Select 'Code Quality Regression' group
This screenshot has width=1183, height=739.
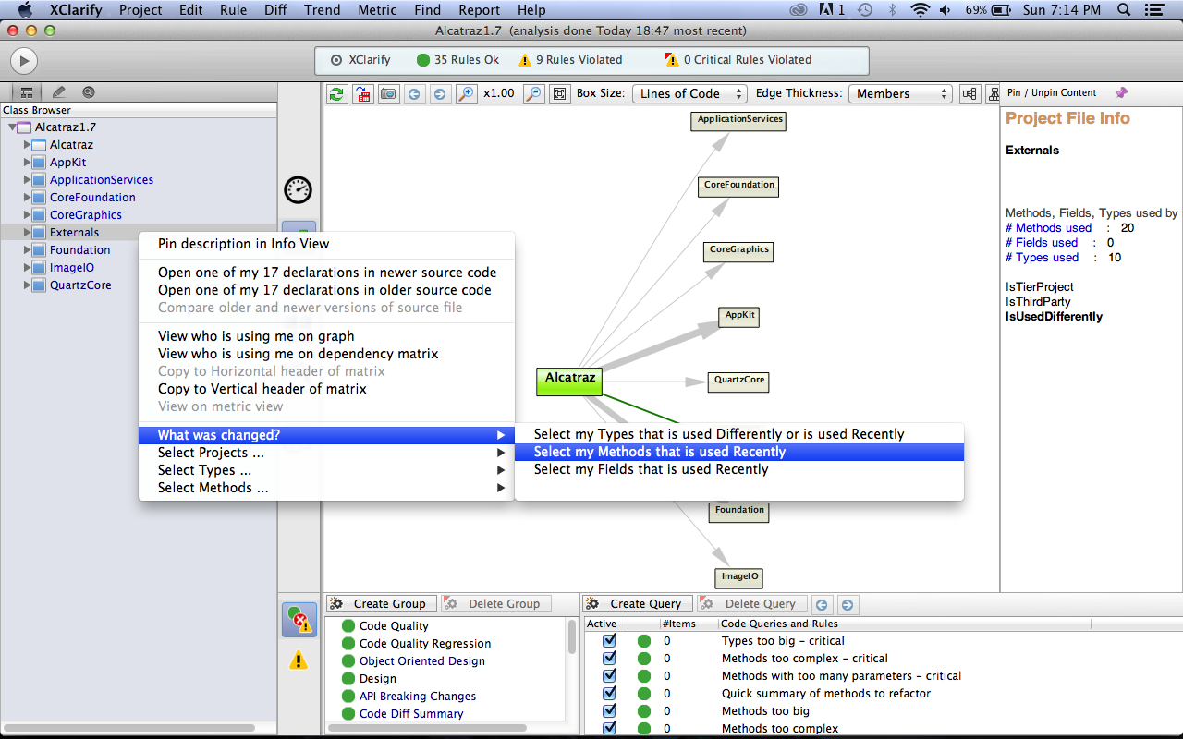tap(425, 644)
